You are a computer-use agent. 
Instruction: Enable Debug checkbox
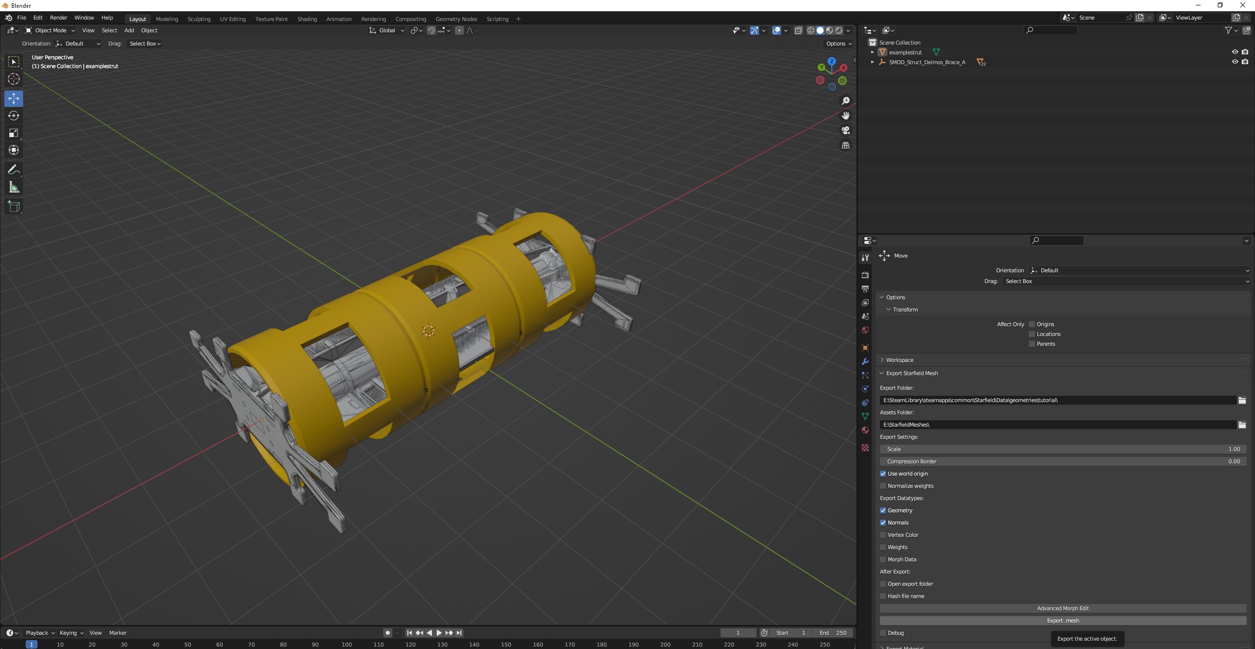tap(883, 633)
